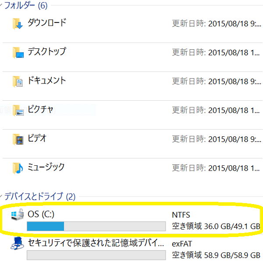
Task: Click the exFAT file system text
Action: 182,244
